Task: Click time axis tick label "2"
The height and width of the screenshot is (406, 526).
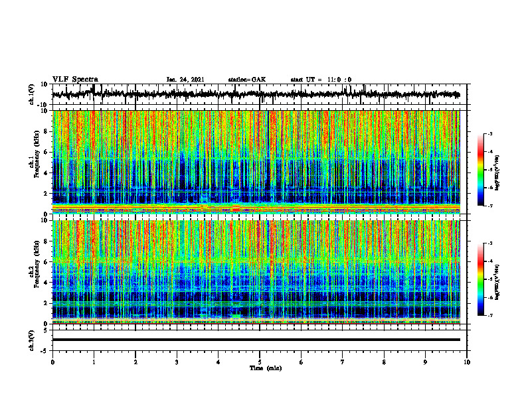Action: click(135, 362)
